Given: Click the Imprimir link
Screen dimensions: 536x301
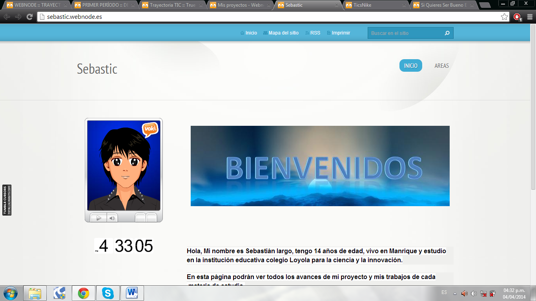Looking at the screenshot, I should click(341, 33).
